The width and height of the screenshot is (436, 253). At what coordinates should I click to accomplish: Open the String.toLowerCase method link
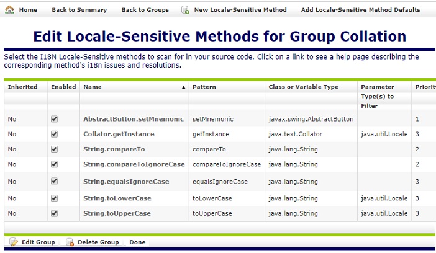pos(117,198)
